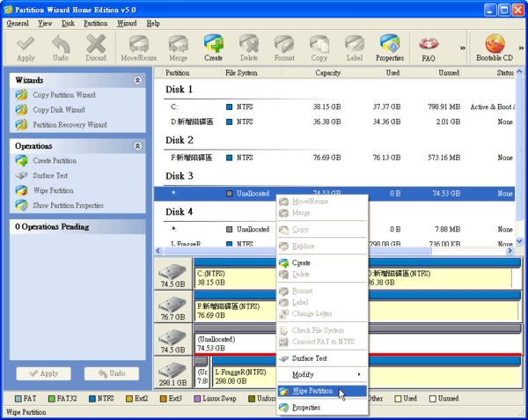Sort by the Capacity column header

312,73
